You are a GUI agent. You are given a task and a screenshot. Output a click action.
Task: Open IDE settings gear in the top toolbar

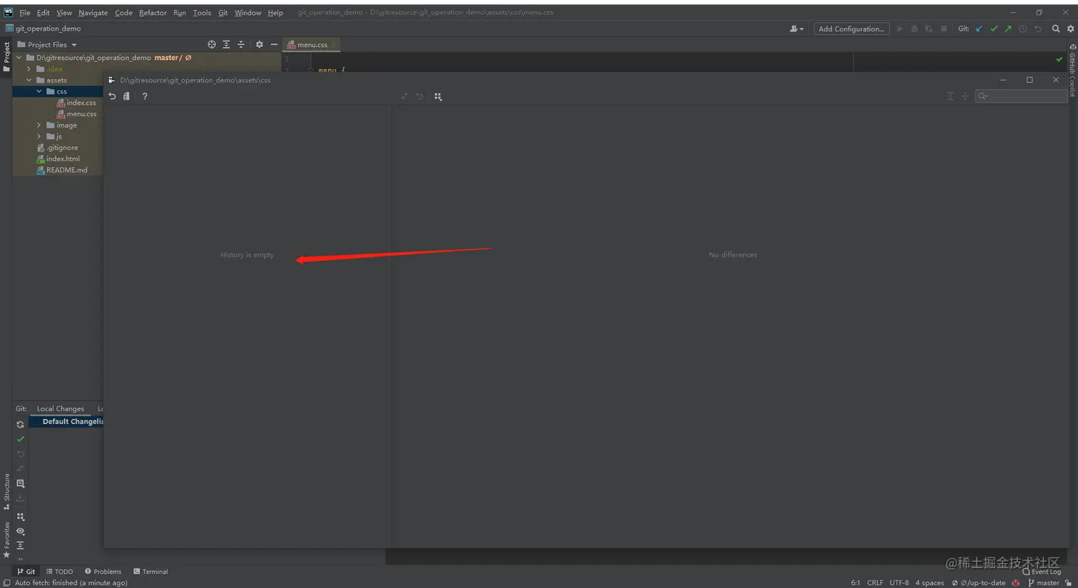[1070, 29]
